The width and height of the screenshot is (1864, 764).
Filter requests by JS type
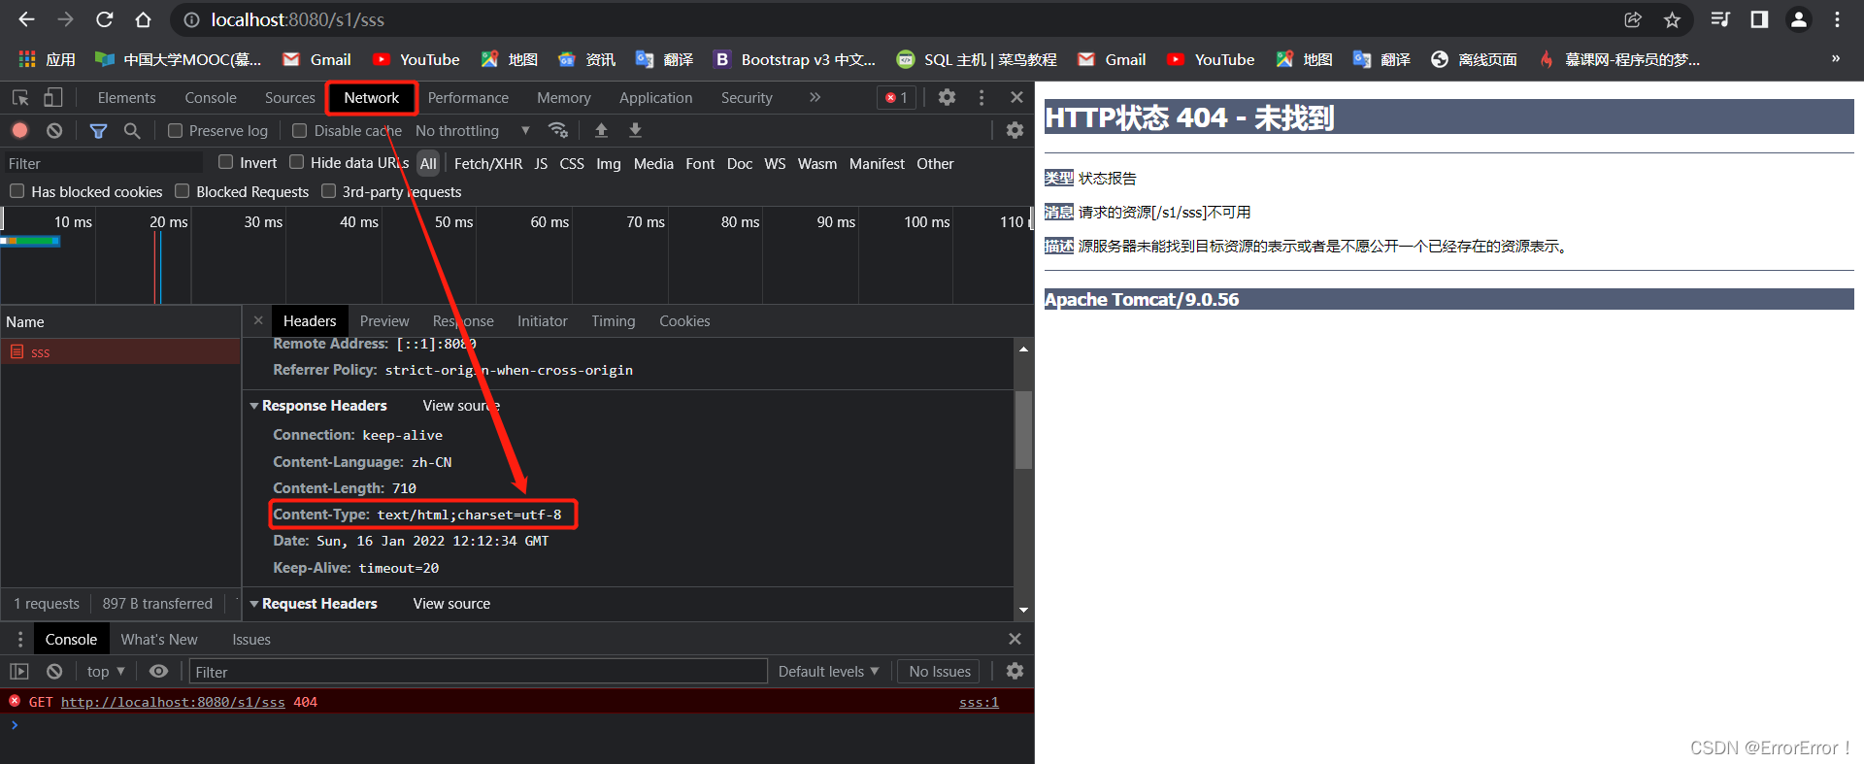click(541, 163)
